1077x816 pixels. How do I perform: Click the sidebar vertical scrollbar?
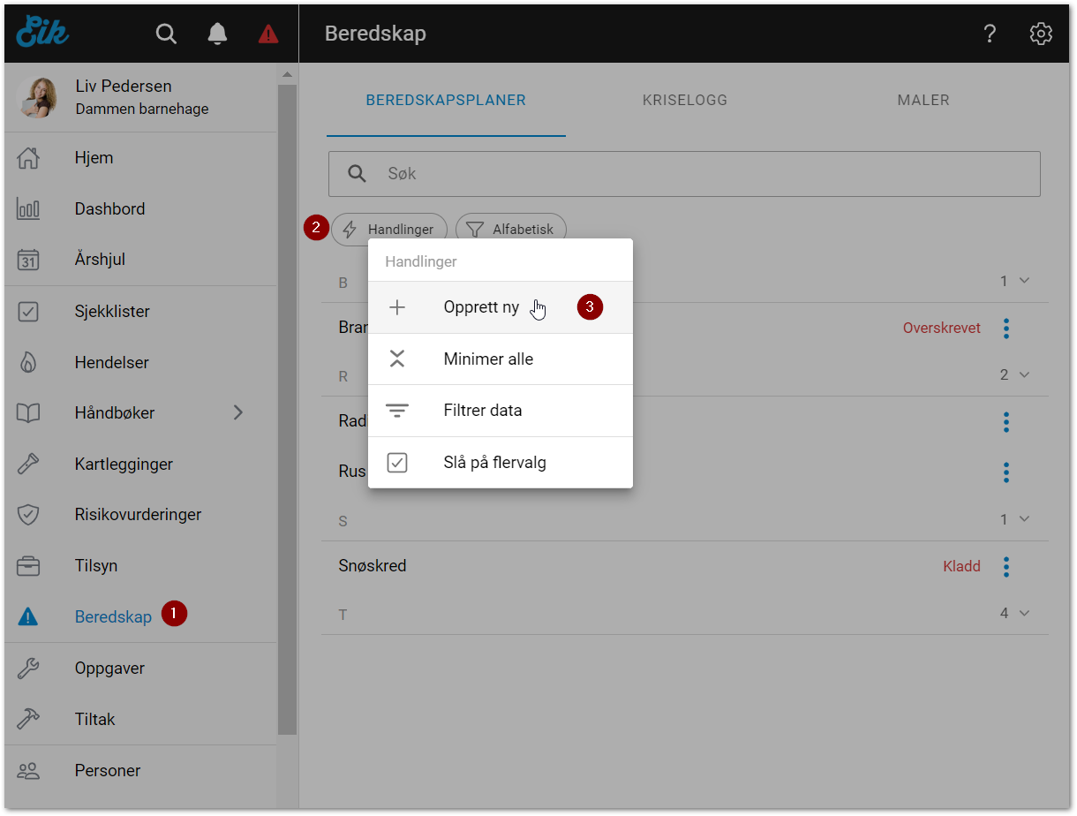[x=287, y=406]
